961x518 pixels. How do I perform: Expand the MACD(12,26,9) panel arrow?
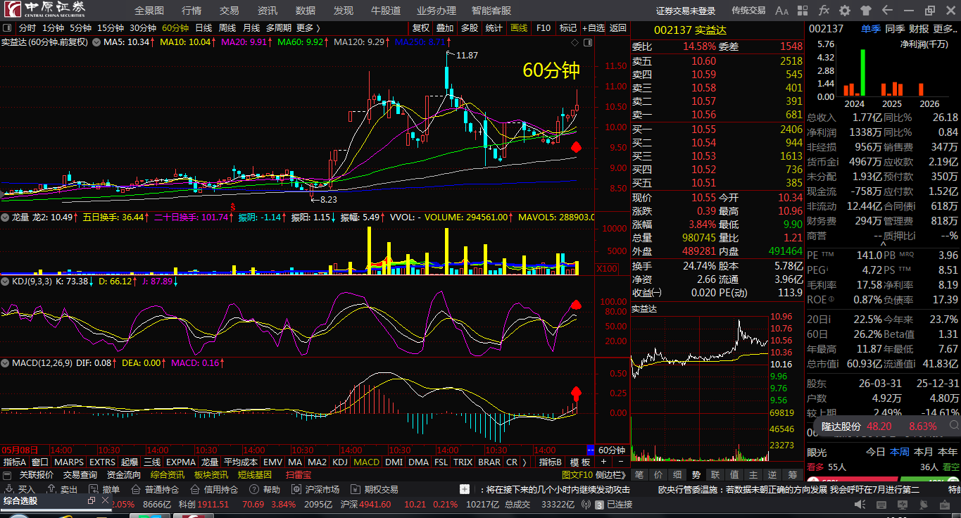pos(6,363)
